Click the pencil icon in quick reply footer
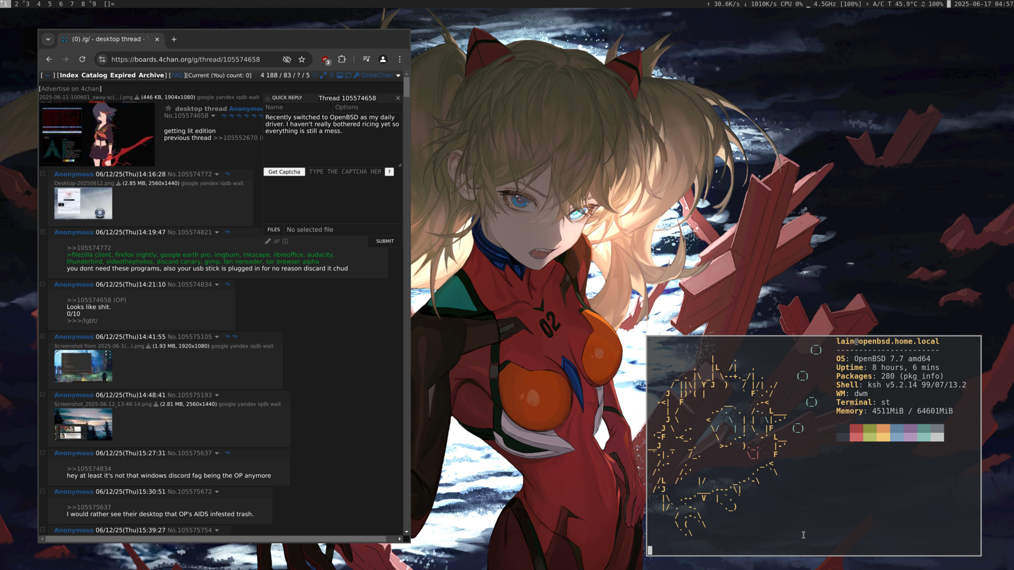This screenshot has height=570, width=1014. [268, 241]
